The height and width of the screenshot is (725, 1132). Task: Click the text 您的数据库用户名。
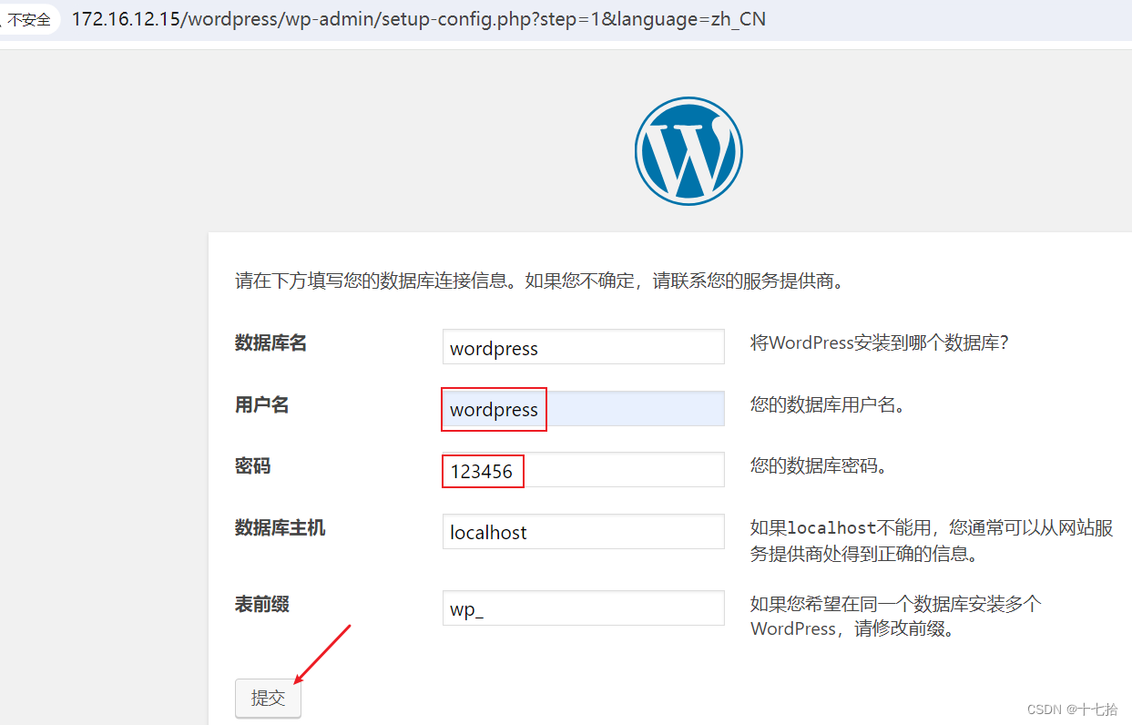[828, 405]
